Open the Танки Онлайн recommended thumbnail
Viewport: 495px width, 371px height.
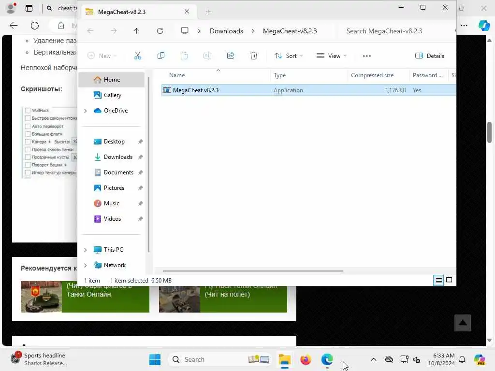(x=42, y=297)
